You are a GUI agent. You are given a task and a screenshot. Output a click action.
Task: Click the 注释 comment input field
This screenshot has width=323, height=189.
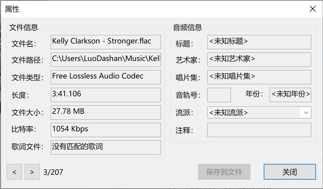click(259, 130)
